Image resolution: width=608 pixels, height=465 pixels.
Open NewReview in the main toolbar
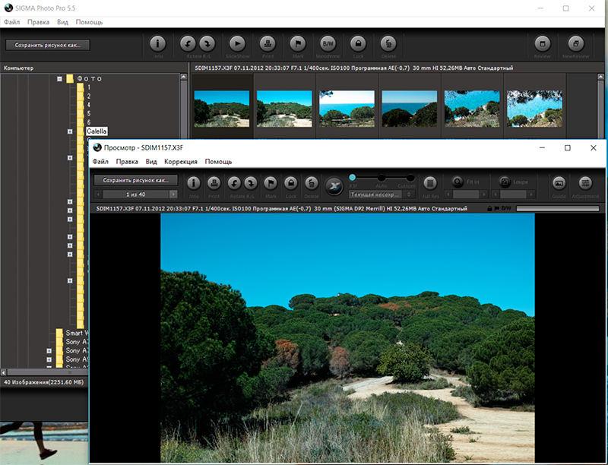[576, 44]
